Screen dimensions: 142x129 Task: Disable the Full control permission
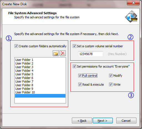pos(80,76)
